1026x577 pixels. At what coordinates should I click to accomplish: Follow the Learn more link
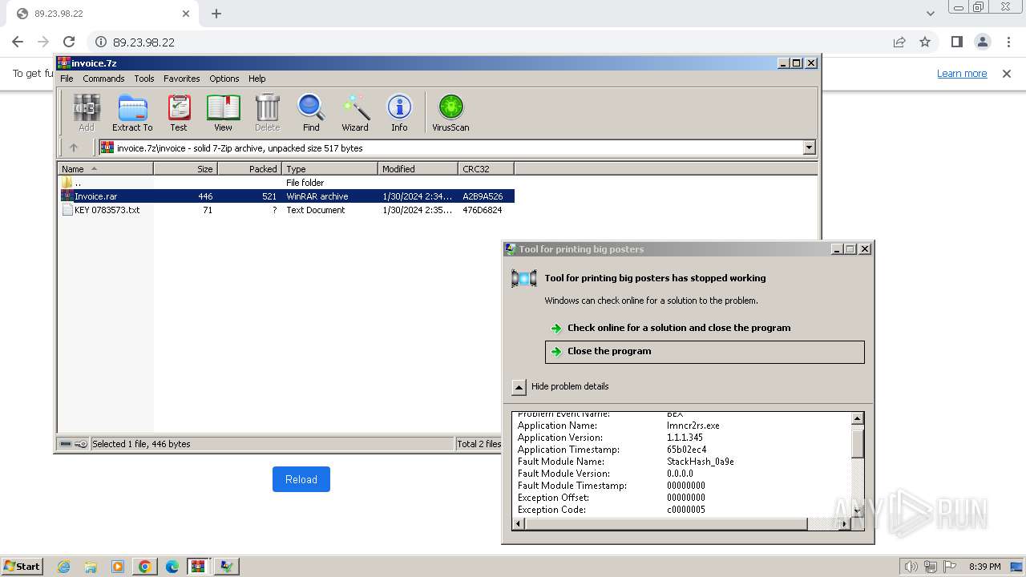(x=962, y=74)
